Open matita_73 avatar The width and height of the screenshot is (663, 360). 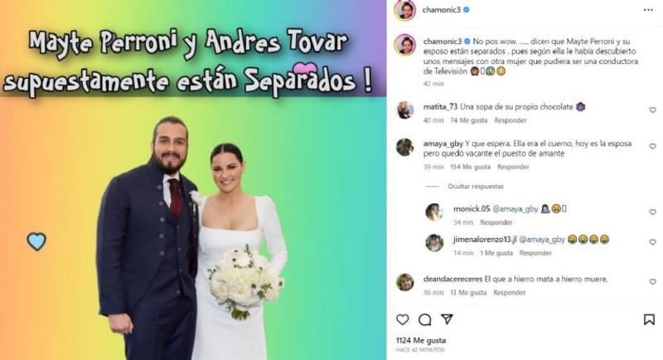405,110
